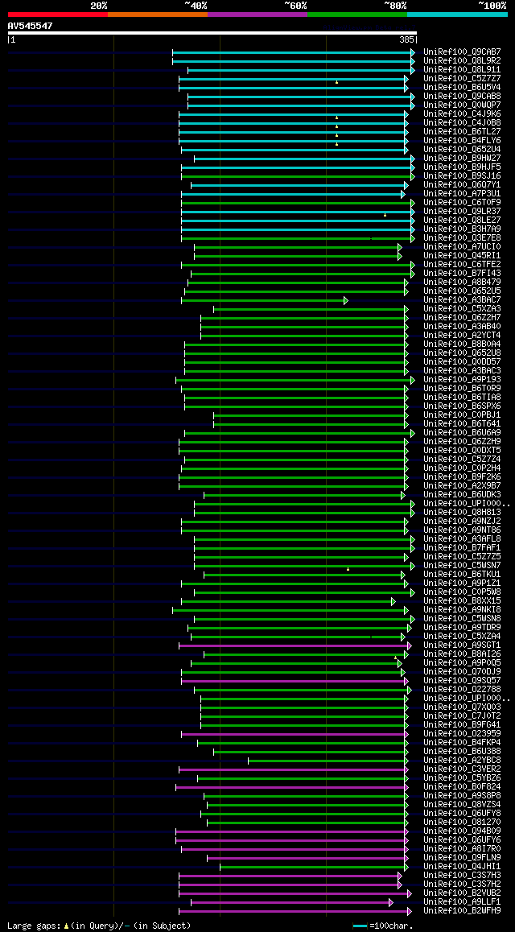Open hit UniRef100_Q8L911

click(462, 69)
